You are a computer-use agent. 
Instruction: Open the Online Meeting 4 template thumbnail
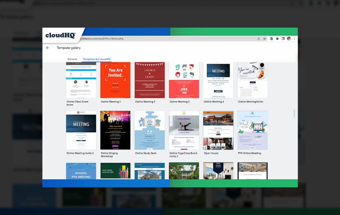click(218, 80)
